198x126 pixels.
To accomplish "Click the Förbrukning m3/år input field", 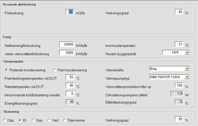I will (x=70, y=12).
